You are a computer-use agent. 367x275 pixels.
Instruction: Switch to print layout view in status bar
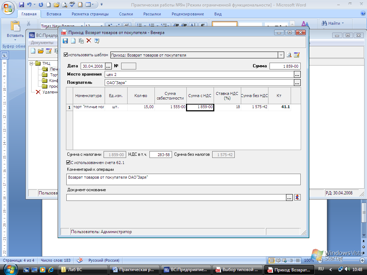pyautogui.click(x=272, y=260)
